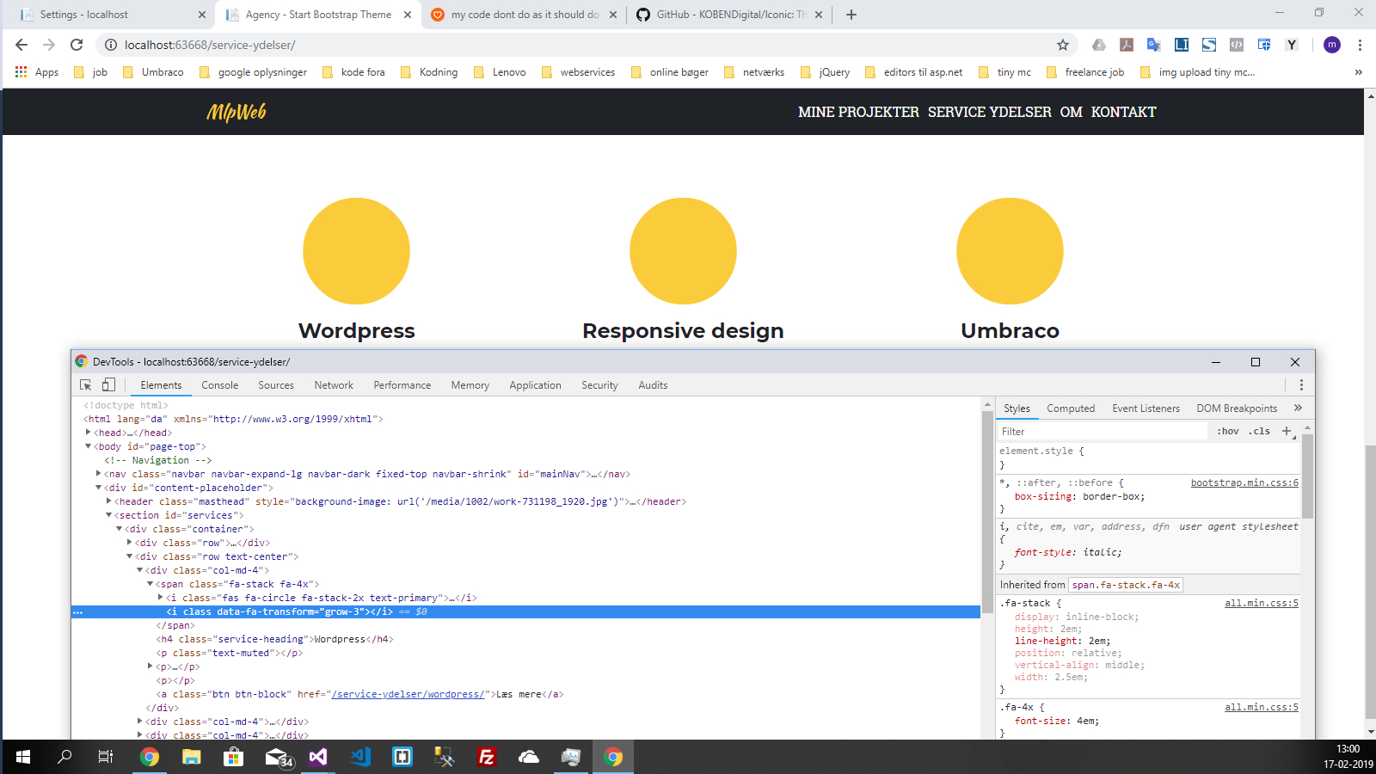Open the Audits tab
Viewport: 1376px width, 774px height.
click(x=653, y=385)
